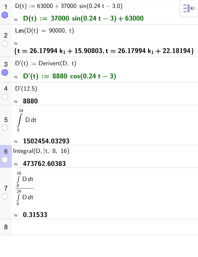Click the solution set output with k₁
Image resolution: width=198 pixels, height=257 pixels.
pos(104,51)
